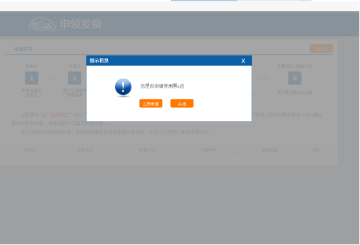Select the 申领发票 tab behind the dialog
This screenshot has width=360, height=245.
[x=23, y=49]
